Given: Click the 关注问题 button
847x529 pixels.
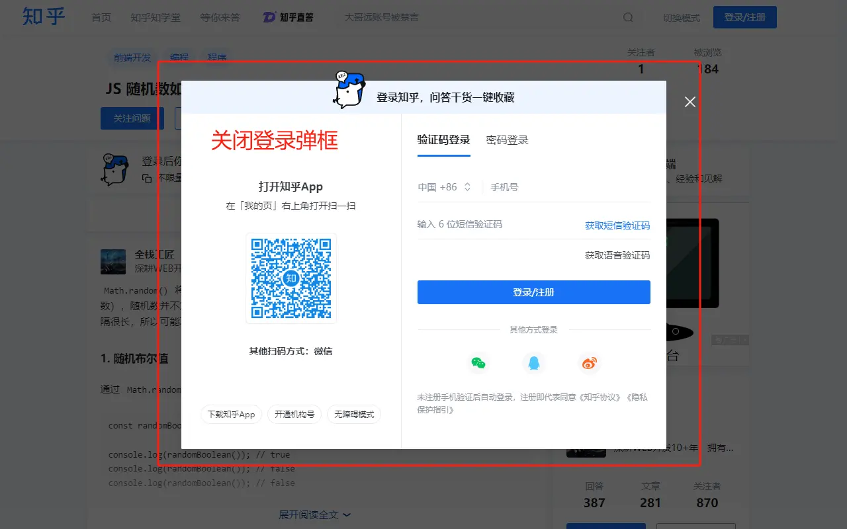Looking at the screenshot, I should 132,118.
